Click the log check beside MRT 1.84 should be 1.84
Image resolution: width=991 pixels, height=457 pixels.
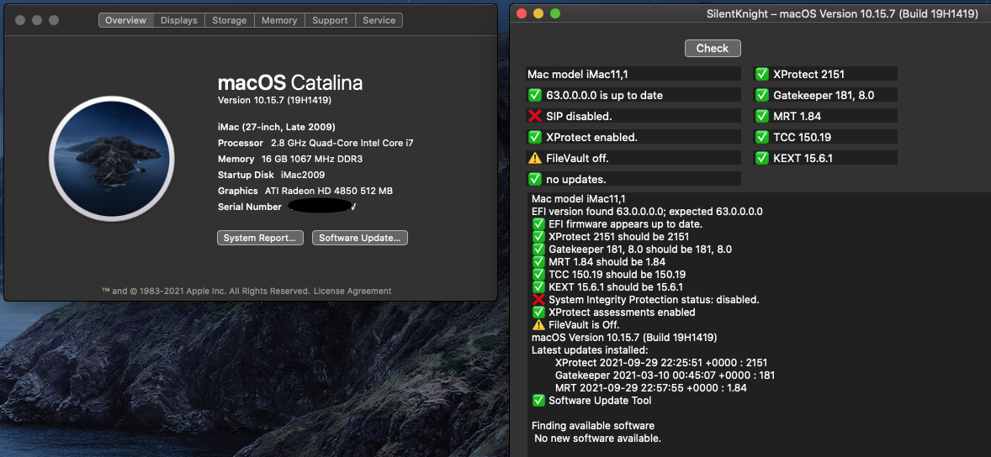point(538,262)
